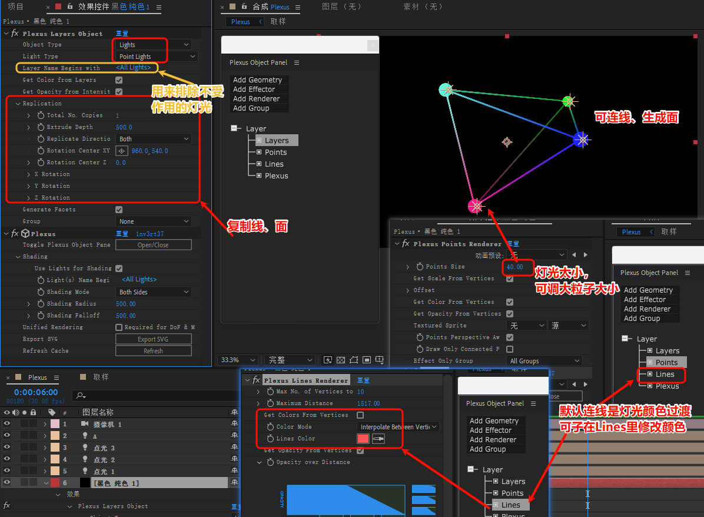
Task: Click light bulb icon of layer A
Action: (85, 435)
